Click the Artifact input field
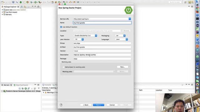The image size is (200, 112). click(102, 47)
